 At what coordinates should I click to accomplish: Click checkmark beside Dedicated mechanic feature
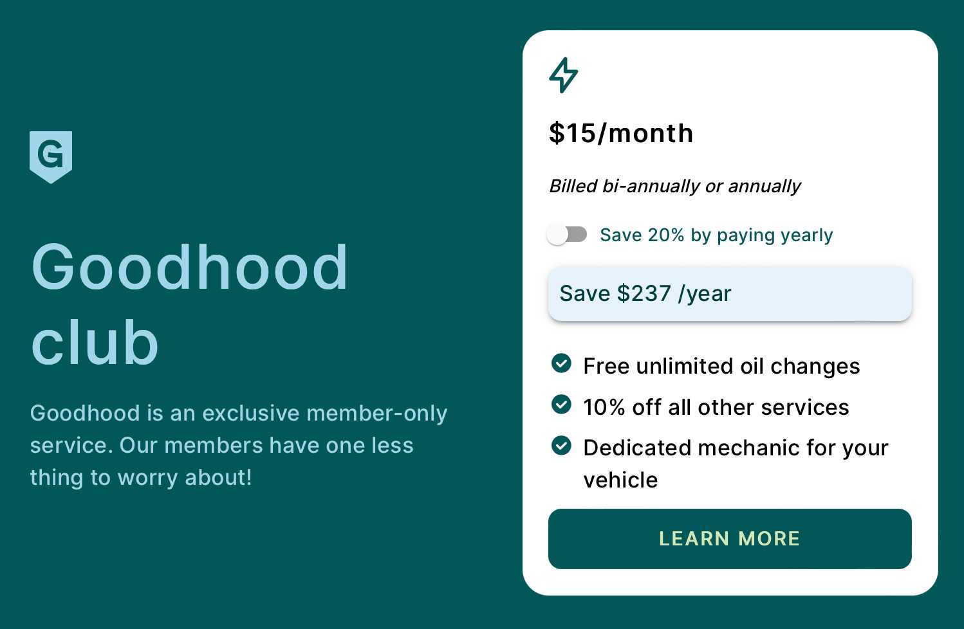coord(561,445)
